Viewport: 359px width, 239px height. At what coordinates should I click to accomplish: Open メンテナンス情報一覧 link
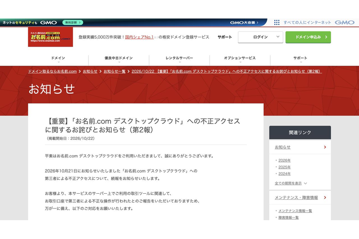[x=295, y=211]
